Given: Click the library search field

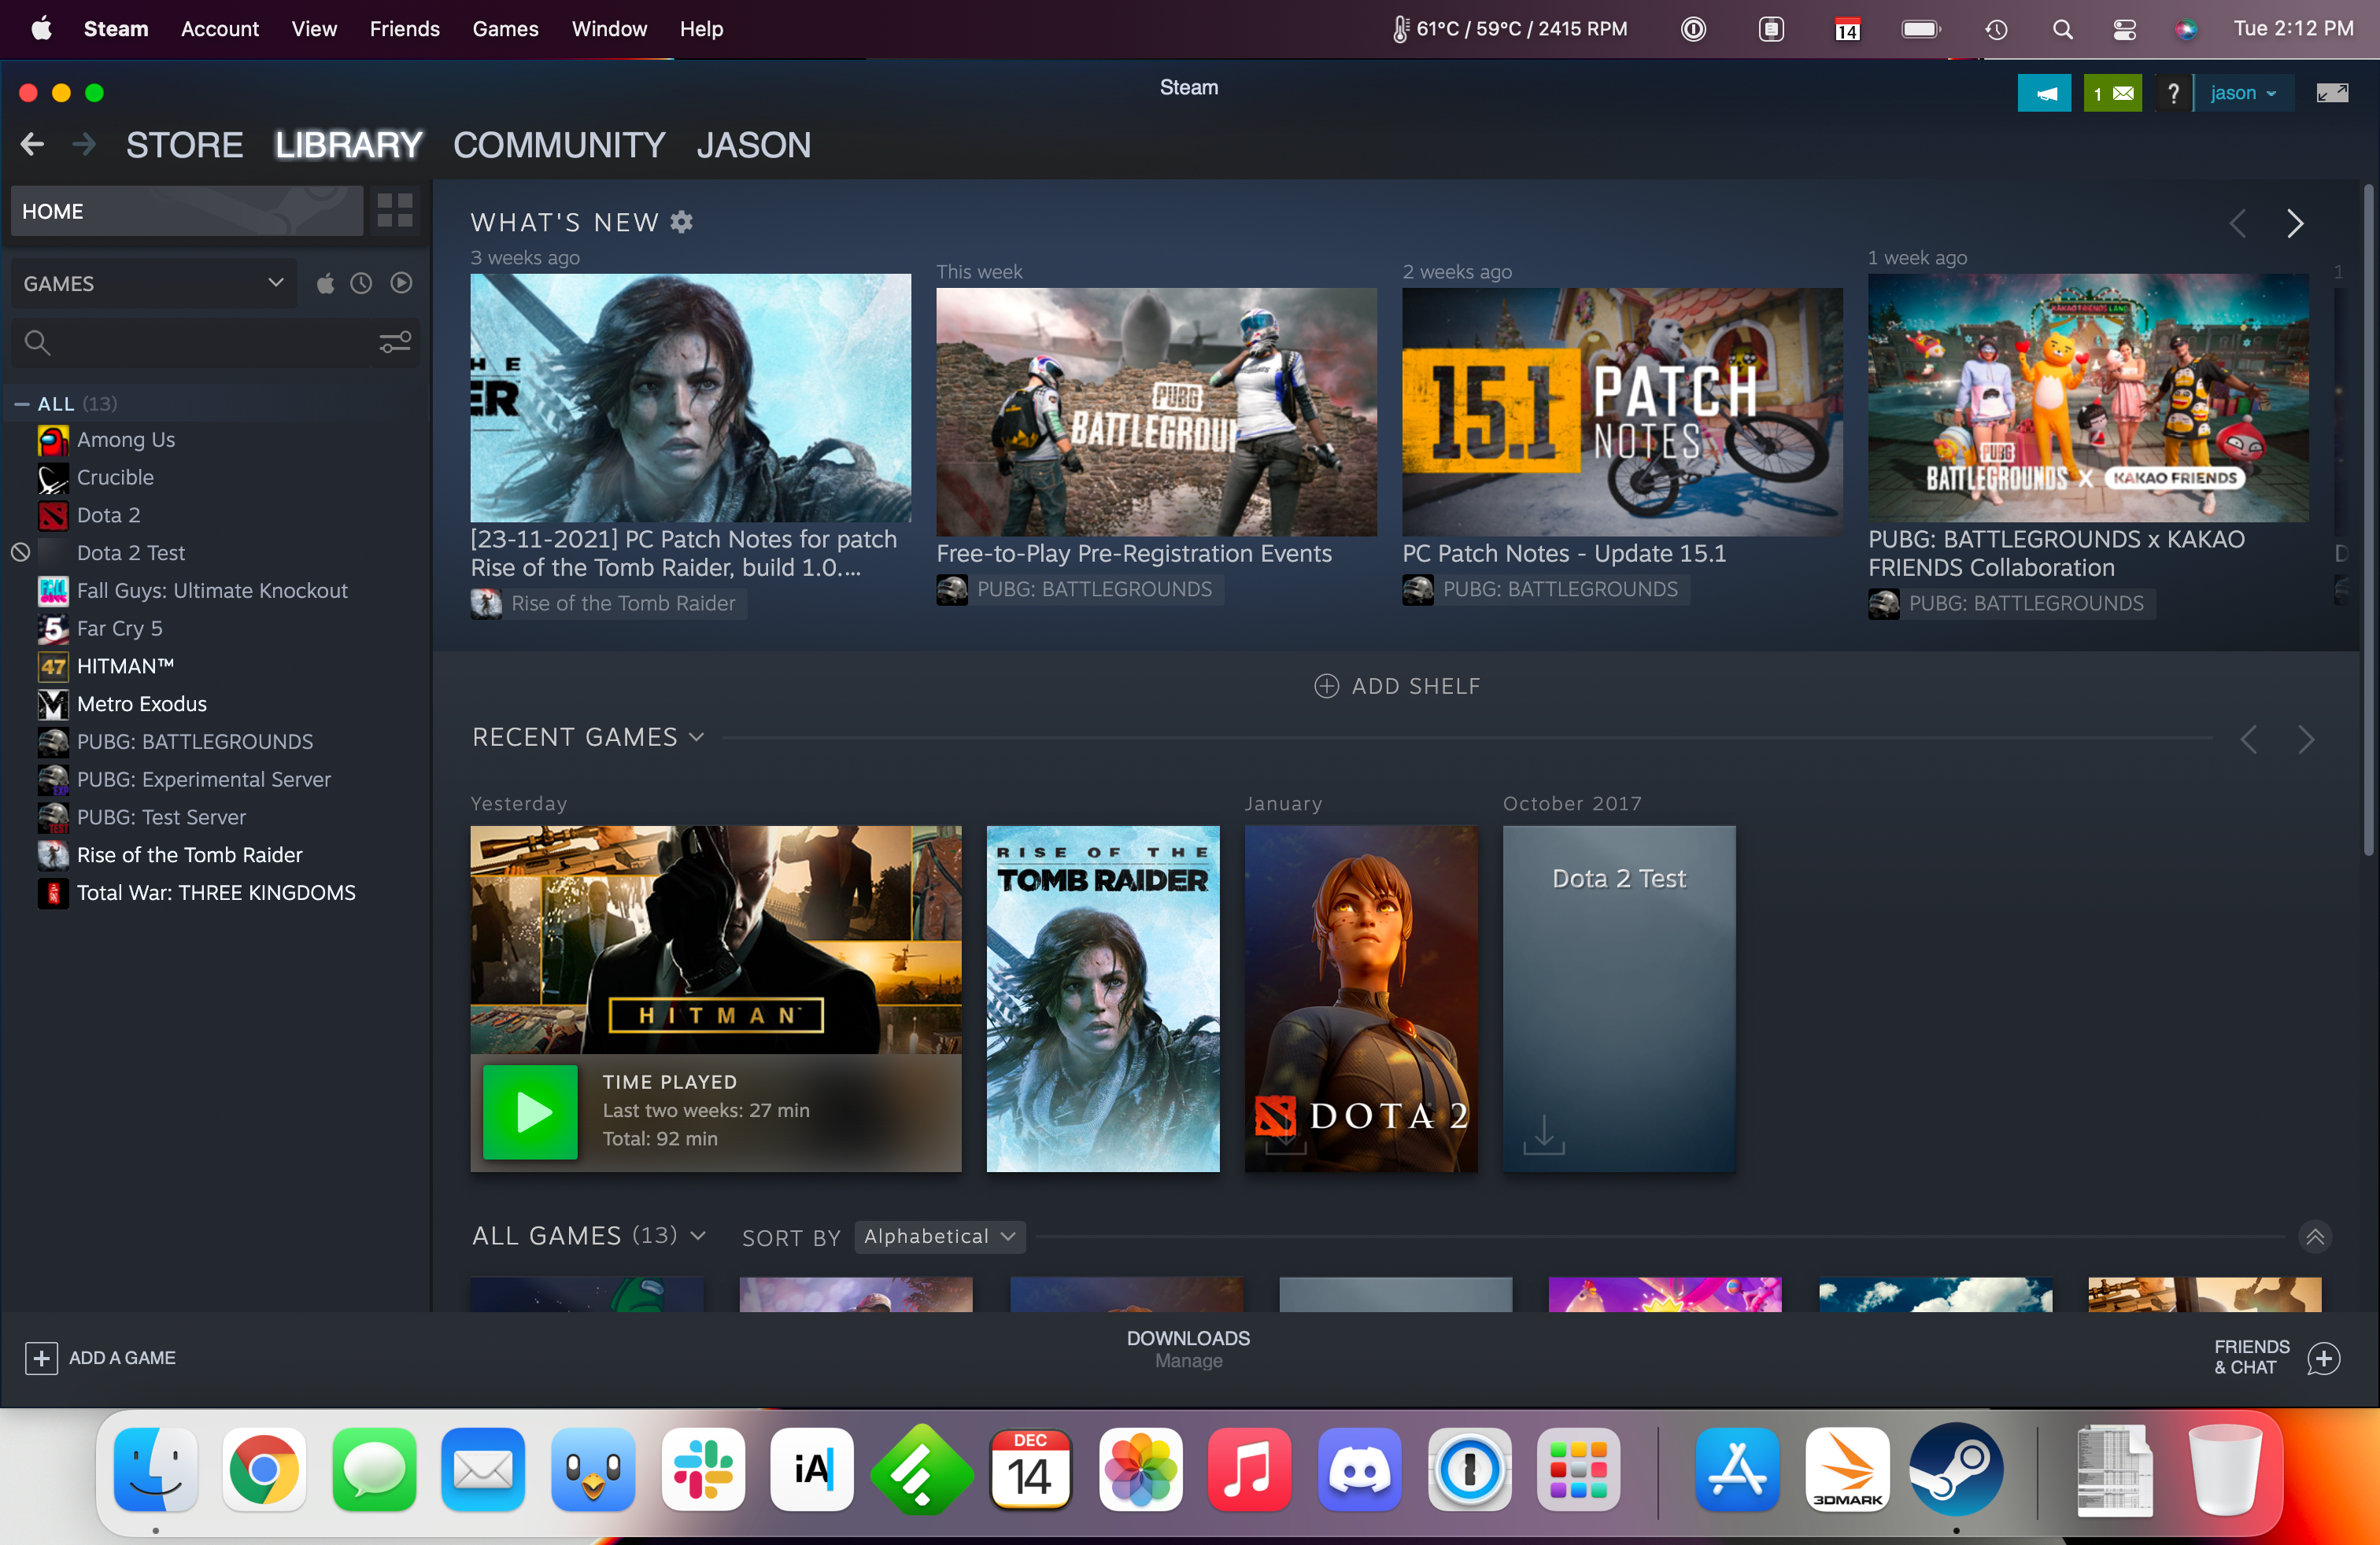Looking at the screenshot, I should 200,343.
